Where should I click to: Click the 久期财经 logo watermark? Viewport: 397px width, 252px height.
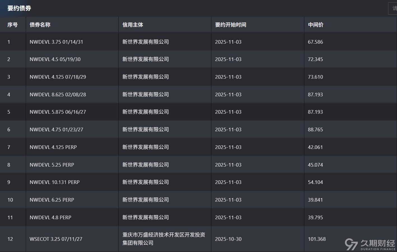pyautogui.click(x=370, y=244)
